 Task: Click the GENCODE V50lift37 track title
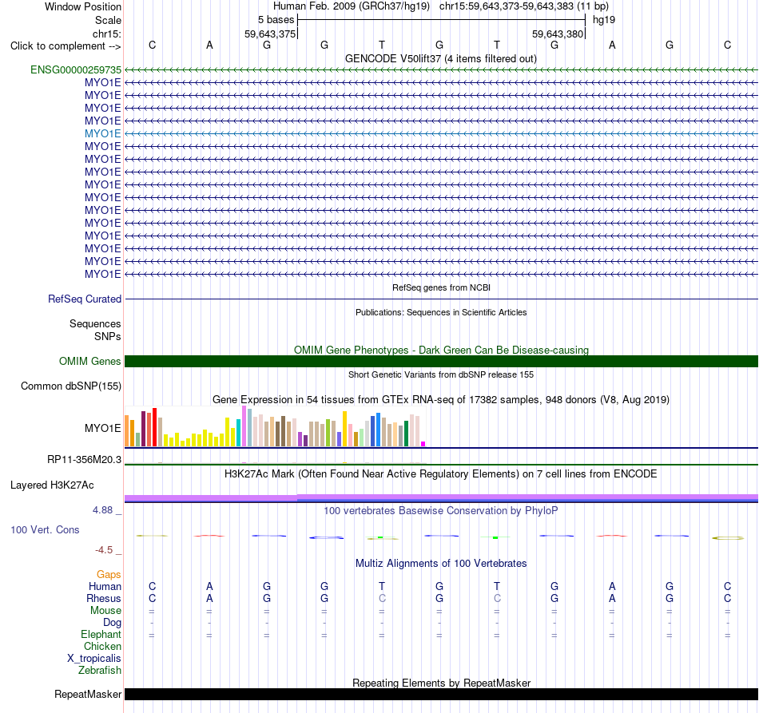(441, 58)
